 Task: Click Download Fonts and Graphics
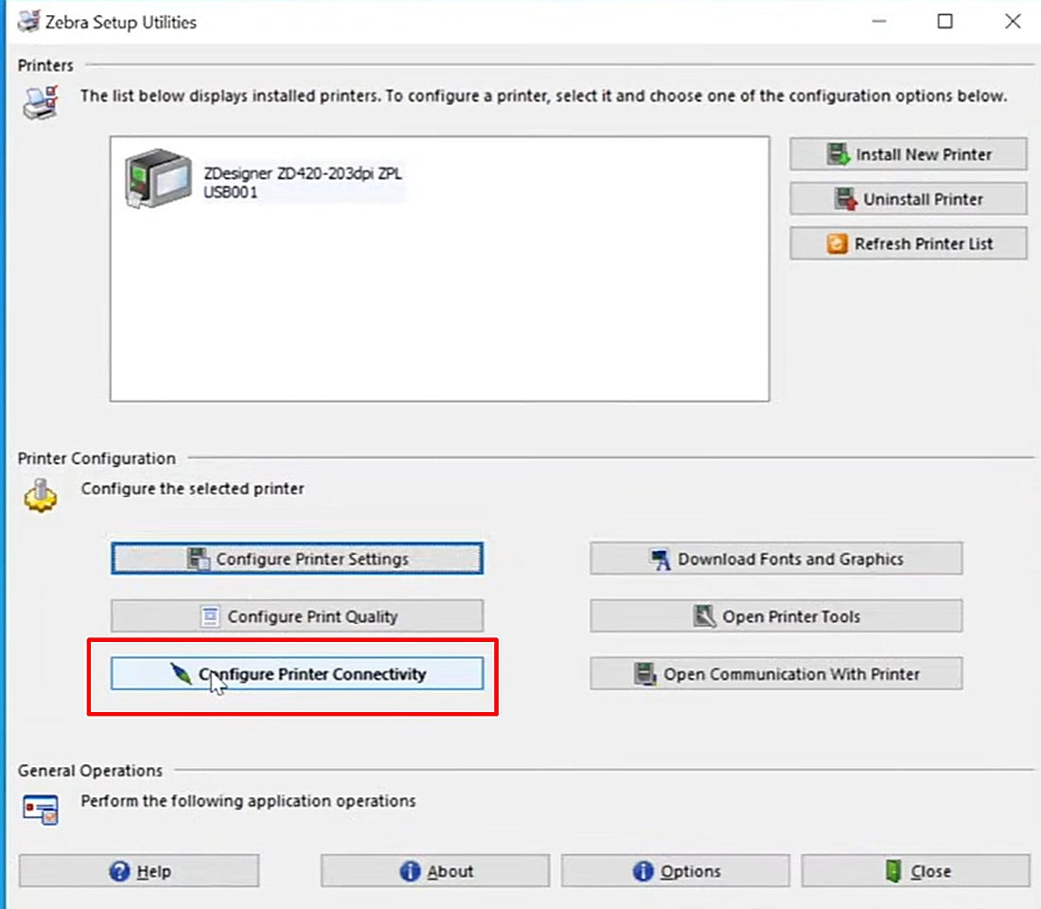click(x=776, y=558)
